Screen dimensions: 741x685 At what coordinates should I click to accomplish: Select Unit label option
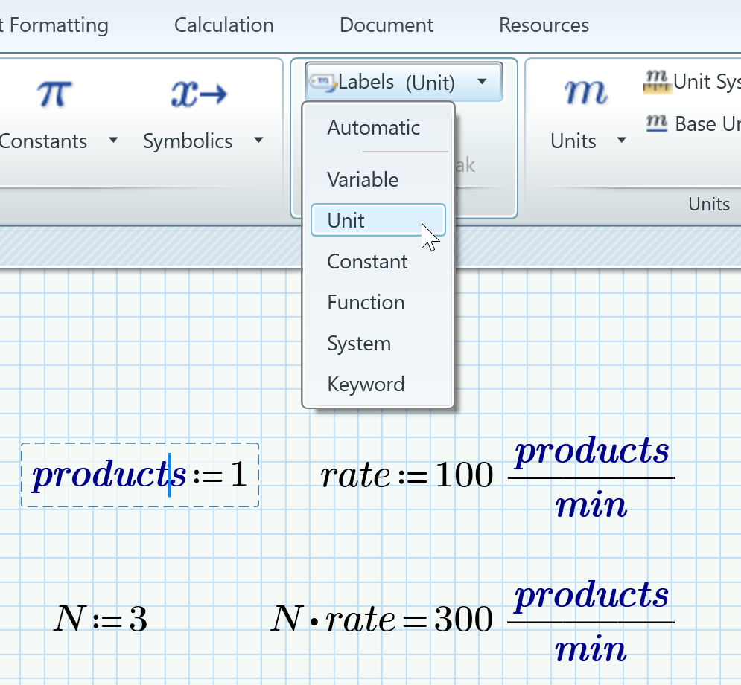click(x=346, y=221)
